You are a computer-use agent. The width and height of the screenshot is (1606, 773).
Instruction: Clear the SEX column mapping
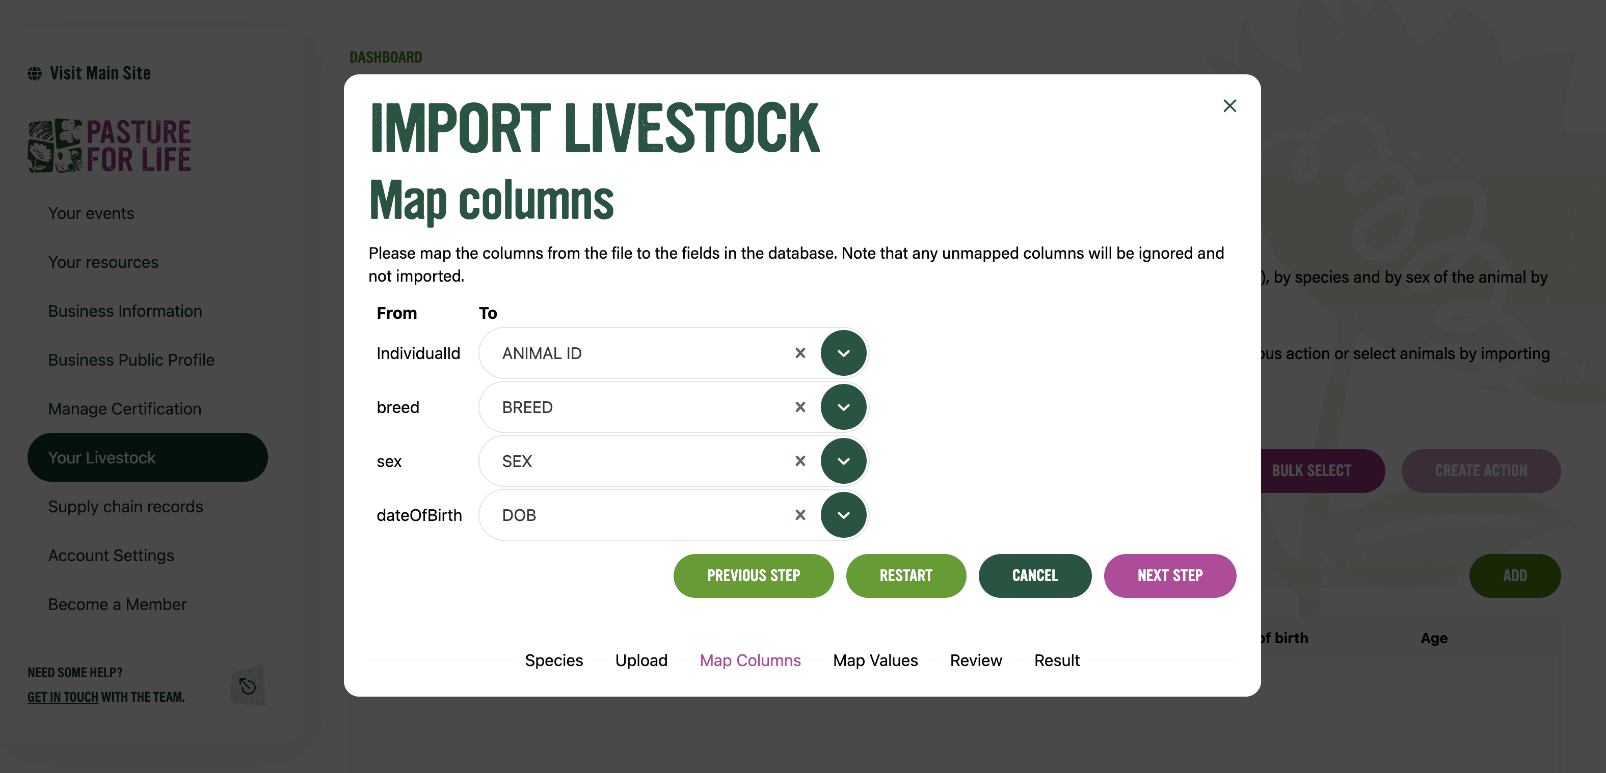(800, 461)
